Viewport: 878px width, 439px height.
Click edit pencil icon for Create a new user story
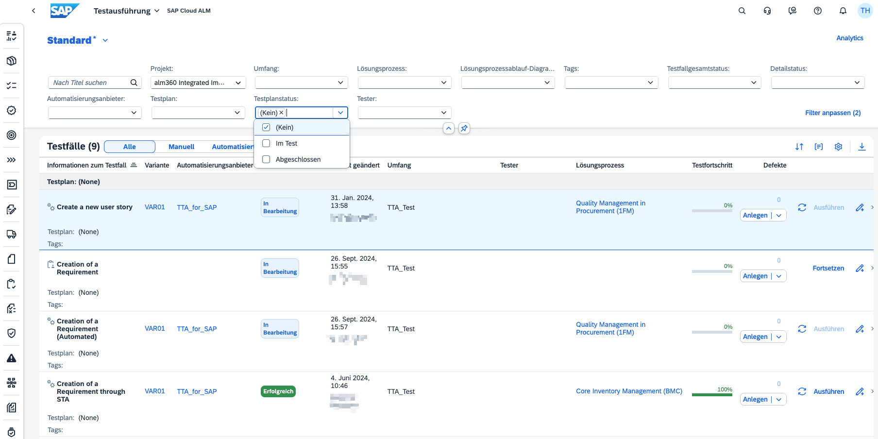[859, 207]
